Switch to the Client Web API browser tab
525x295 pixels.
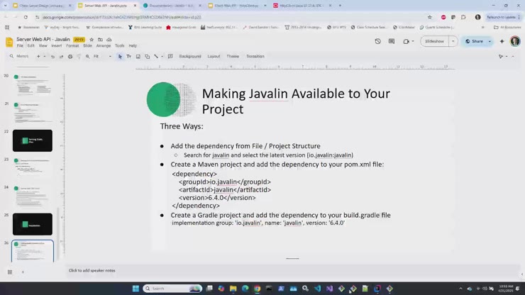click(x=236, y=6)
